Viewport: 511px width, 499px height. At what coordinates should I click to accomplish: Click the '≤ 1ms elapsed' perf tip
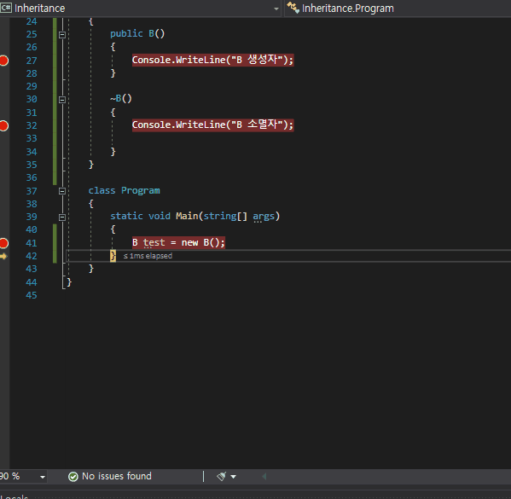148,256
